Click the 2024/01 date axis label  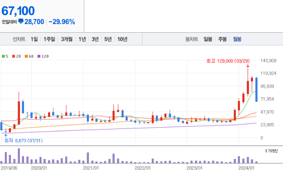click(x=246, y=168)
